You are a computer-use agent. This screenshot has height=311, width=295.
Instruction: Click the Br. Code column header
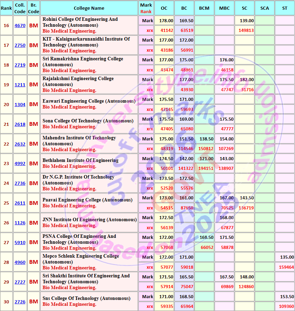point(34,8)
